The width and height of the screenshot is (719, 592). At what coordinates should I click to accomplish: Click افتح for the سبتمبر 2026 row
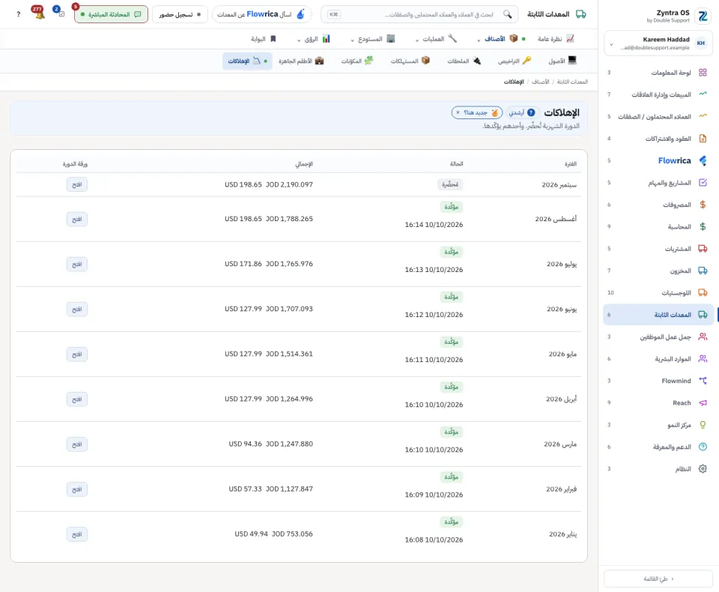(x=76, y=184)
